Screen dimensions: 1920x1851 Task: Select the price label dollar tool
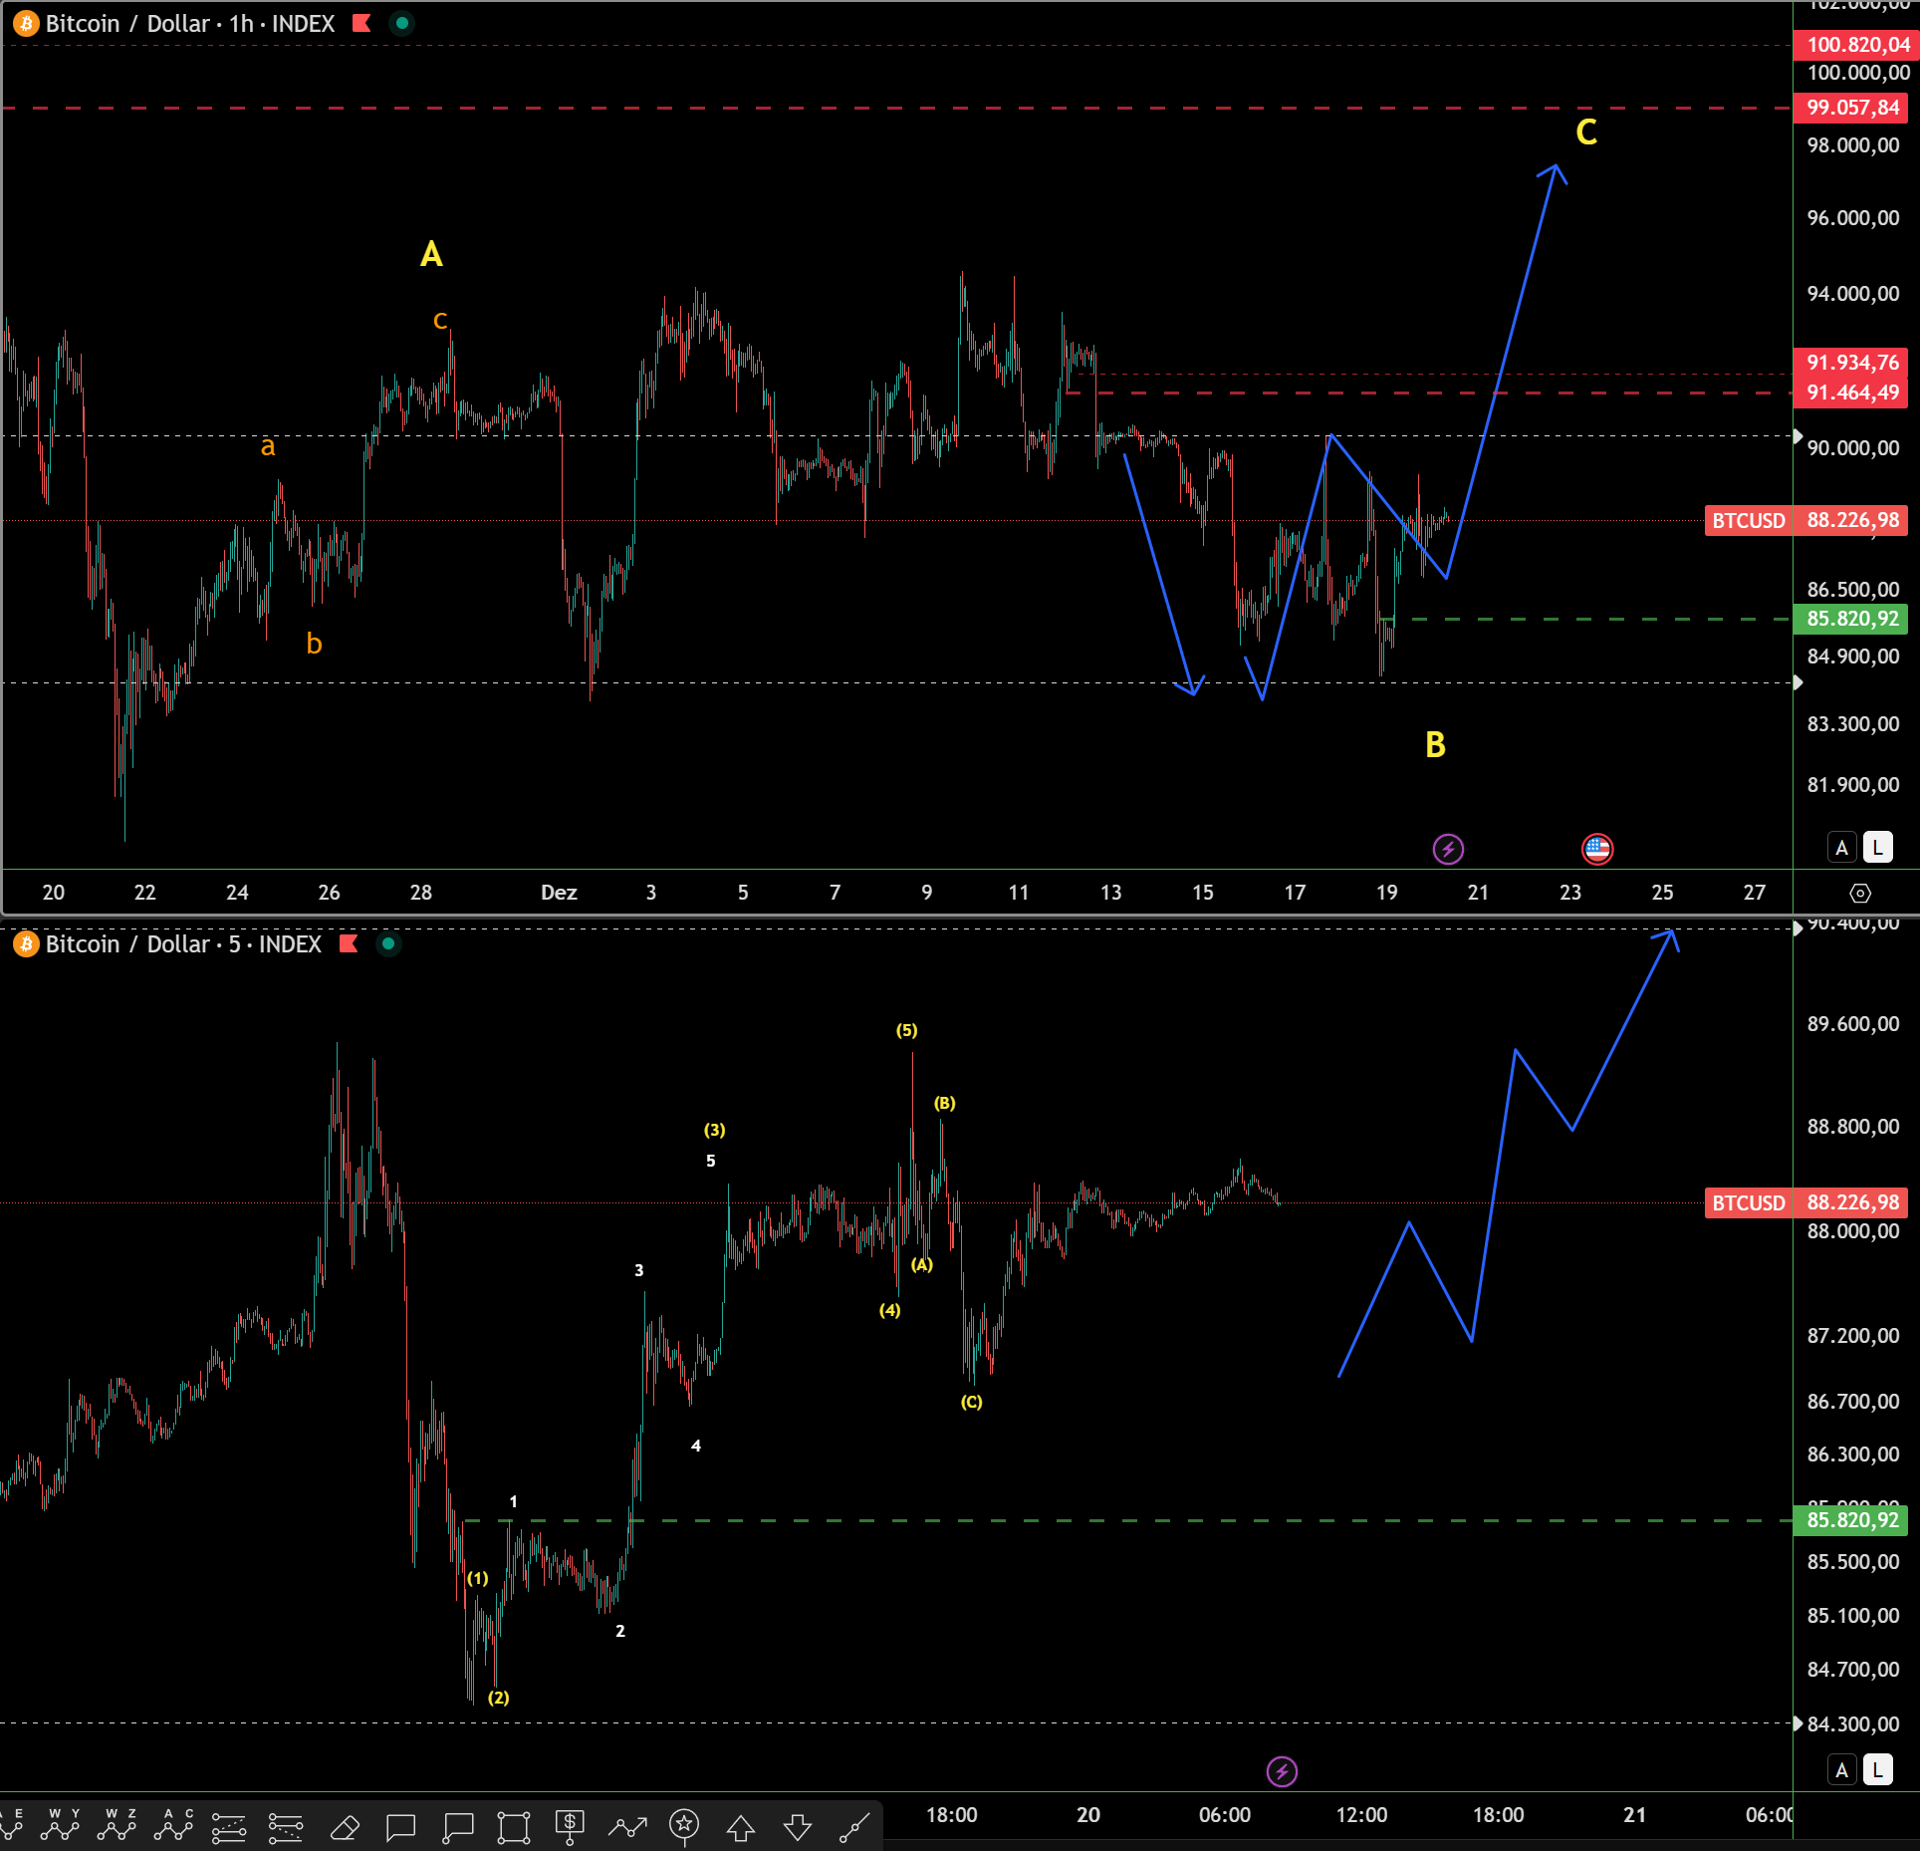pyautogui.click(x=570, y=1825)
